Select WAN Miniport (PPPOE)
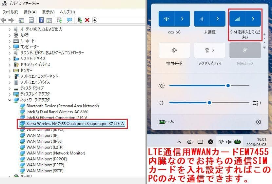The width and height of the screenshot is (272, 184). 47,159
